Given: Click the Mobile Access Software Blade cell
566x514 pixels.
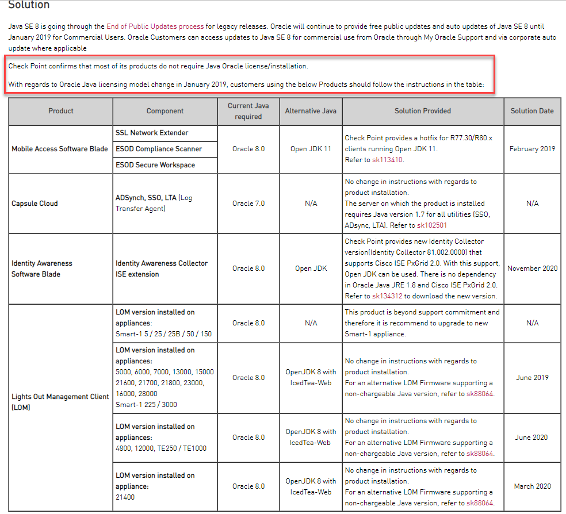Looking at the screenshot, I should click(60, 149).
